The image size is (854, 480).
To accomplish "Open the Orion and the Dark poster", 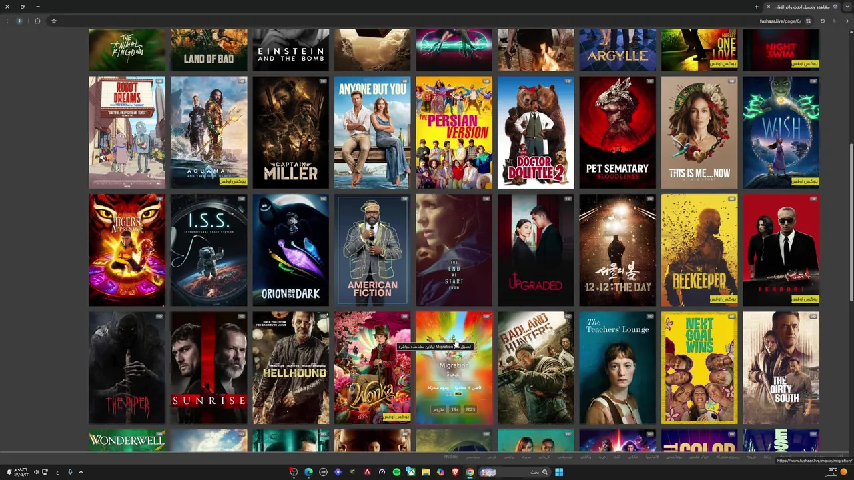I will (291, 250).
